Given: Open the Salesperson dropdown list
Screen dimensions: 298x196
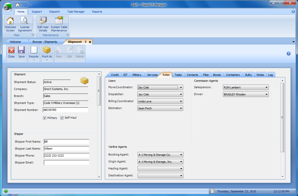Looking at the screenshot, I should [x=266, y=87].
